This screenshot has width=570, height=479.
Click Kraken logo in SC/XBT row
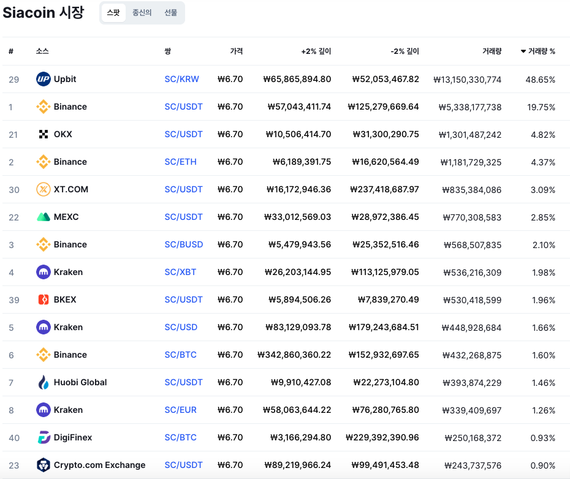point(44,272)
